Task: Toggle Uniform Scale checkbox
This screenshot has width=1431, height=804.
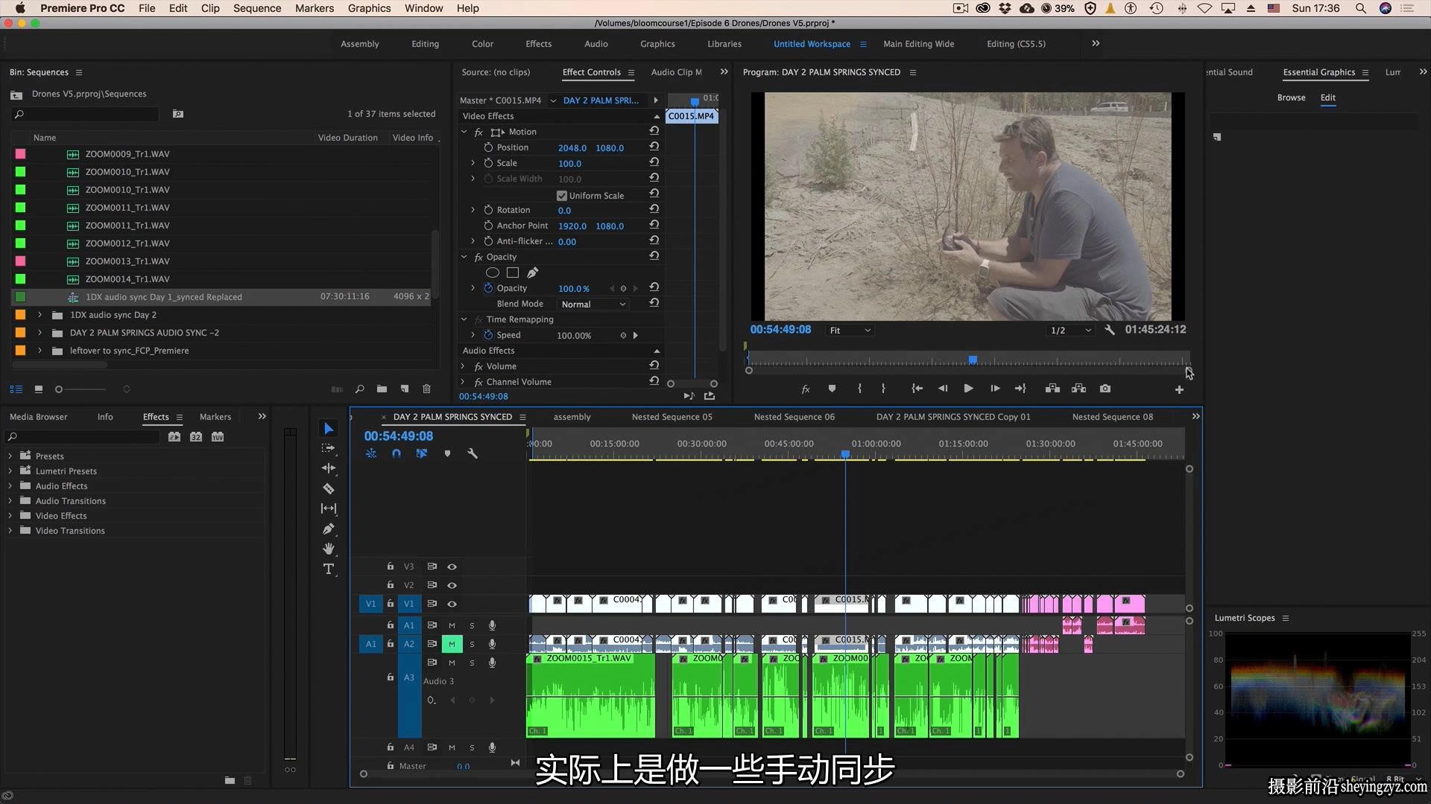Action: coord(562,196)
